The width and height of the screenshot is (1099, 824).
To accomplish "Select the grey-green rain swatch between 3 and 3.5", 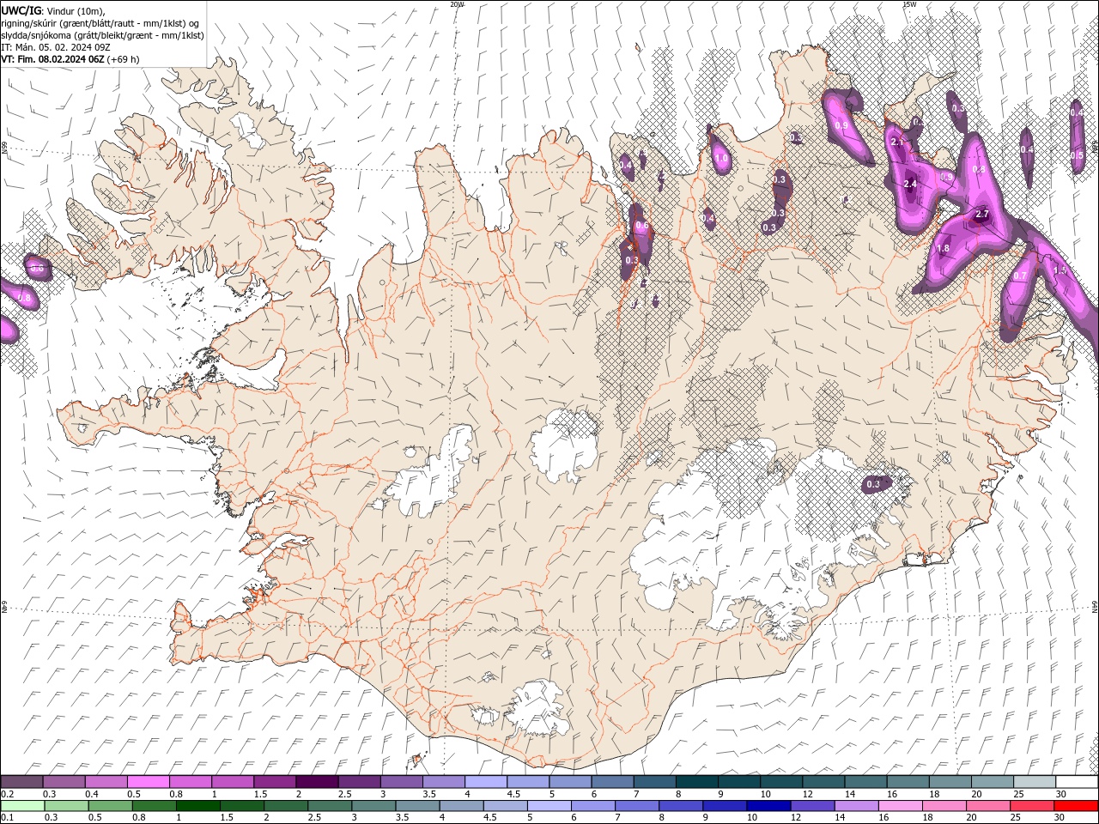I will coord(373,806).
